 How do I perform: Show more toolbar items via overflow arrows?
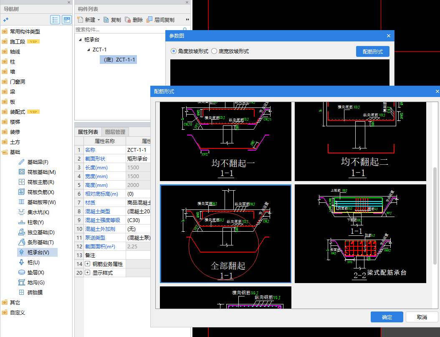tap(187, 20)
